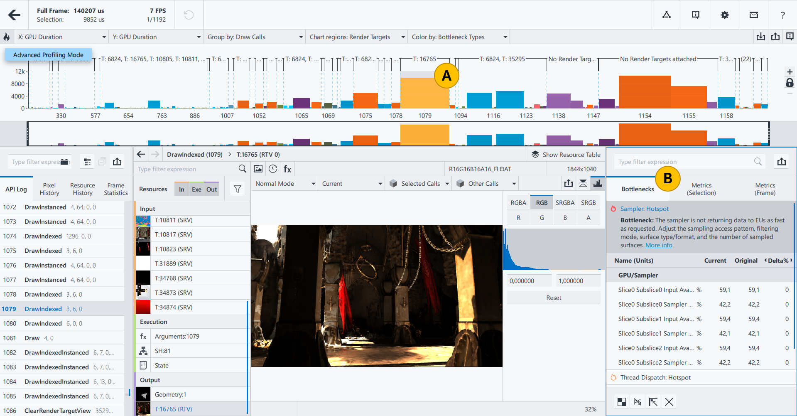Click the mail feedback icon in top bar
797x416 pixels.
click(x=753, y=15)
